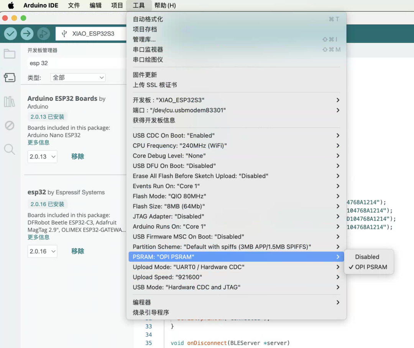
Task: Open the 项目 menu
Action: pos(117,5)
